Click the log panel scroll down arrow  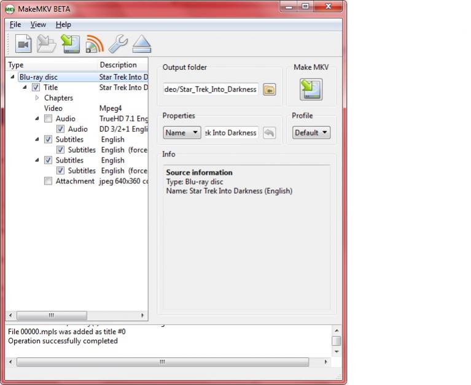pos(337,351)
